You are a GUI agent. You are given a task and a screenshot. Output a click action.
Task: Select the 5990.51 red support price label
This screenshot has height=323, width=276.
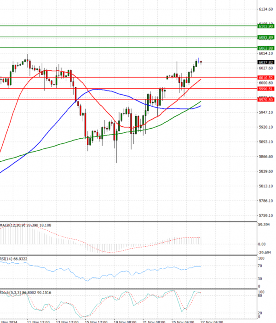(x=266, y=89)
